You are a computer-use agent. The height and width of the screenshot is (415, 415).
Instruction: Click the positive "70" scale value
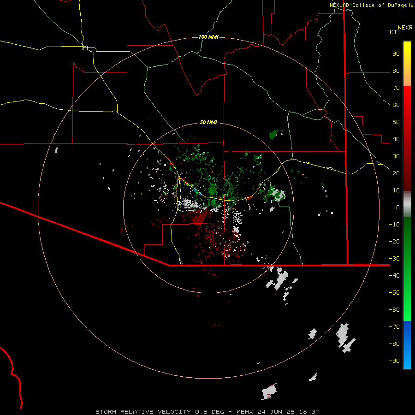pyautogui.click(x=396, y=88)
